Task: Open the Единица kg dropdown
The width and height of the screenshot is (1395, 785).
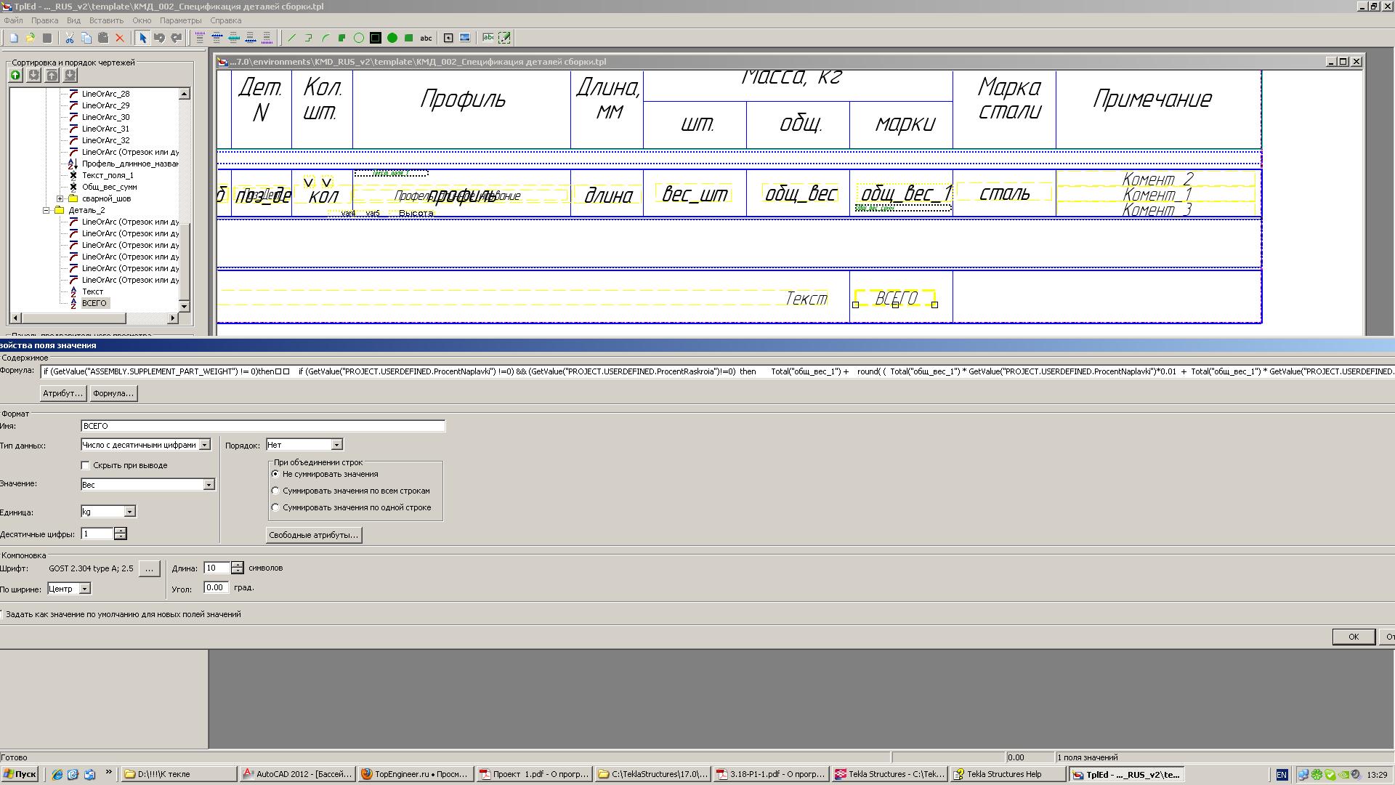Action: pos(129,512)
